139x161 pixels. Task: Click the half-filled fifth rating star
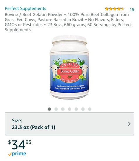tap(123, 9)
